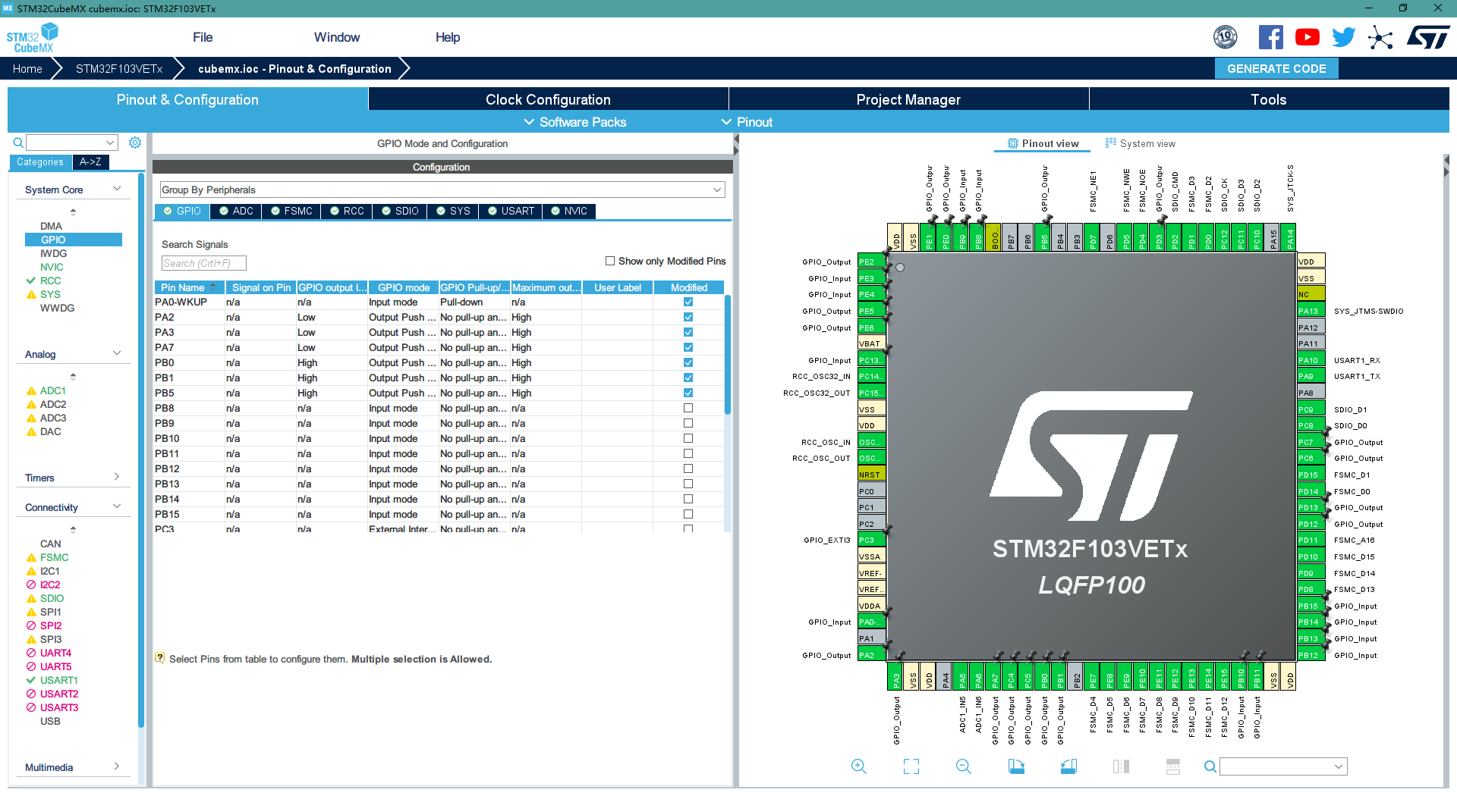Collapse the Connectivity category
Viewport: 1457px width, 796px height.
click(x=117, y=506)
